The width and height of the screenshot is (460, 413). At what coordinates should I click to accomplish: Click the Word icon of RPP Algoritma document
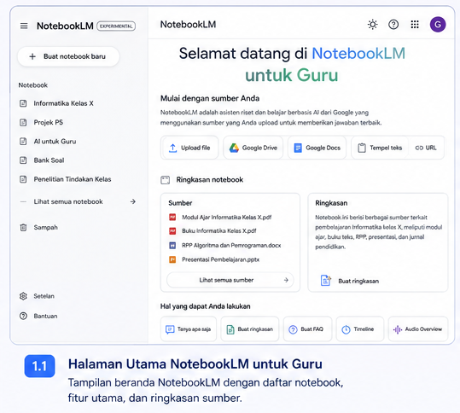[172, 245]
